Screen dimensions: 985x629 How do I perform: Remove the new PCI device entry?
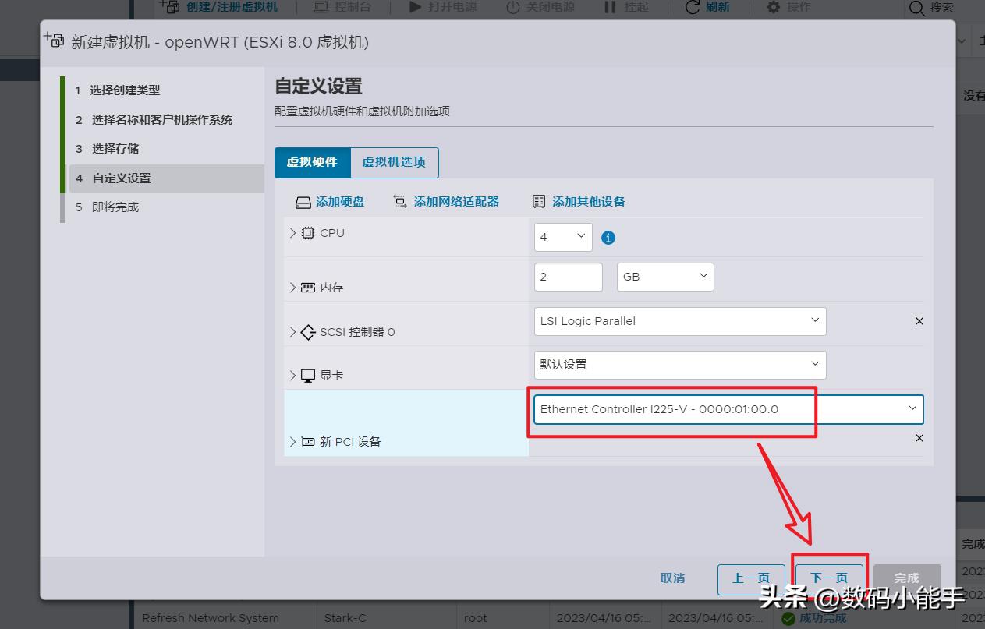coord(919,438)
